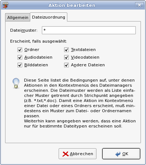Cancel with the Abbrechen button
This screenshot has width=146, height=165.
tap(78, 154)
